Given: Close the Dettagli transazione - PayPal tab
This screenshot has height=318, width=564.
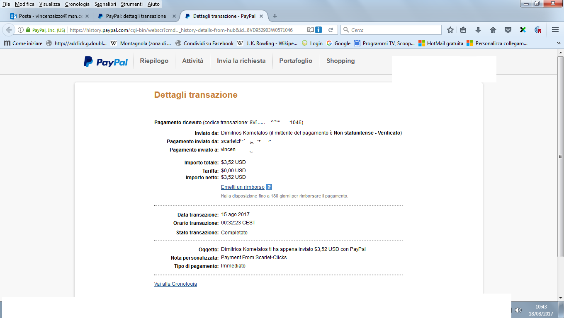Looking at the screenshot, I should [261, 16].
